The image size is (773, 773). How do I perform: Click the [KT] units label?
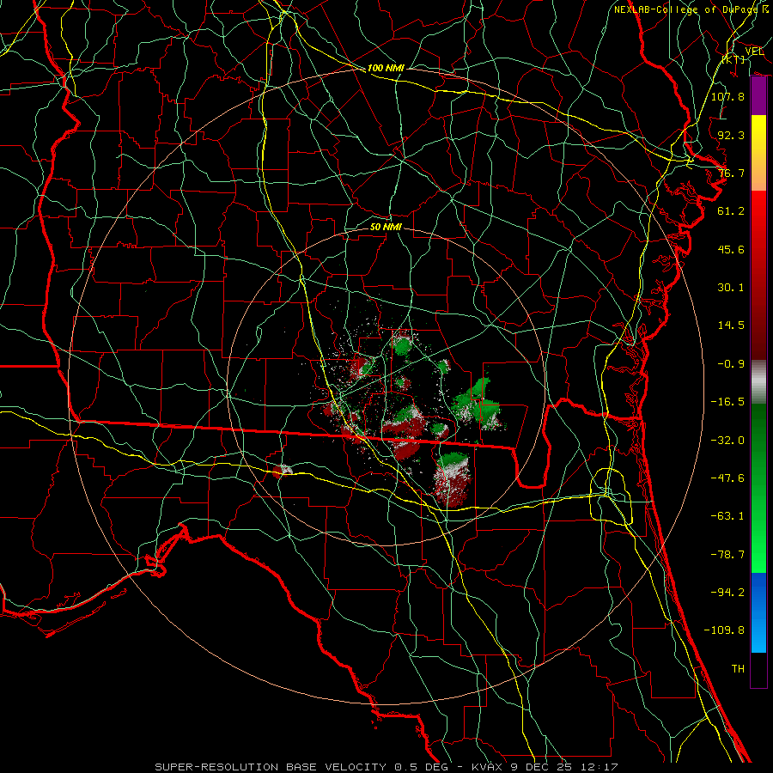coord(734,59)
